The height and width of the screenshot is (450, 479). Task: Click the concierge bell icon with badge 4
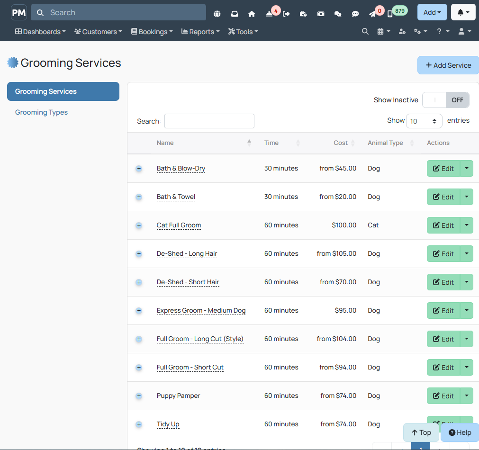pyautogui.click(x=269, y=14)
